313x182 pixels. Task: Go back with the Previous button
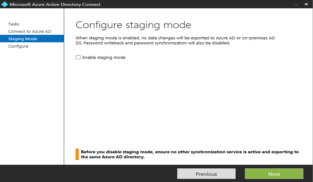click(x=206, y=174)
